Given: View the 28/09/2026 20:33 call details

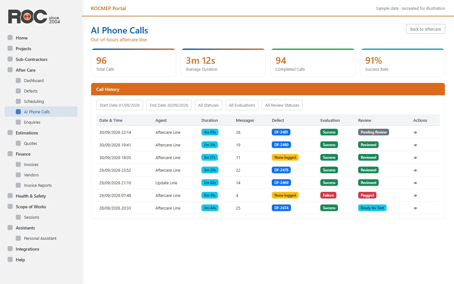Looking at the screenshot, I should [415, 208].
